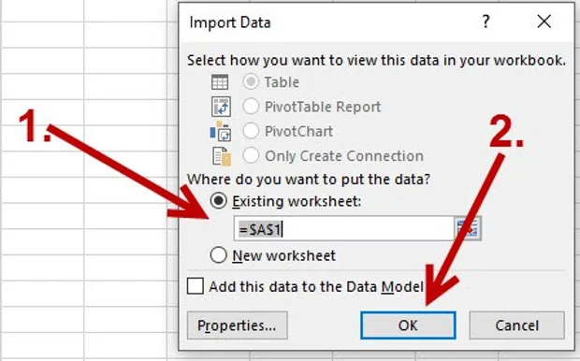Close the Import Data dialog

pos(544,22)
